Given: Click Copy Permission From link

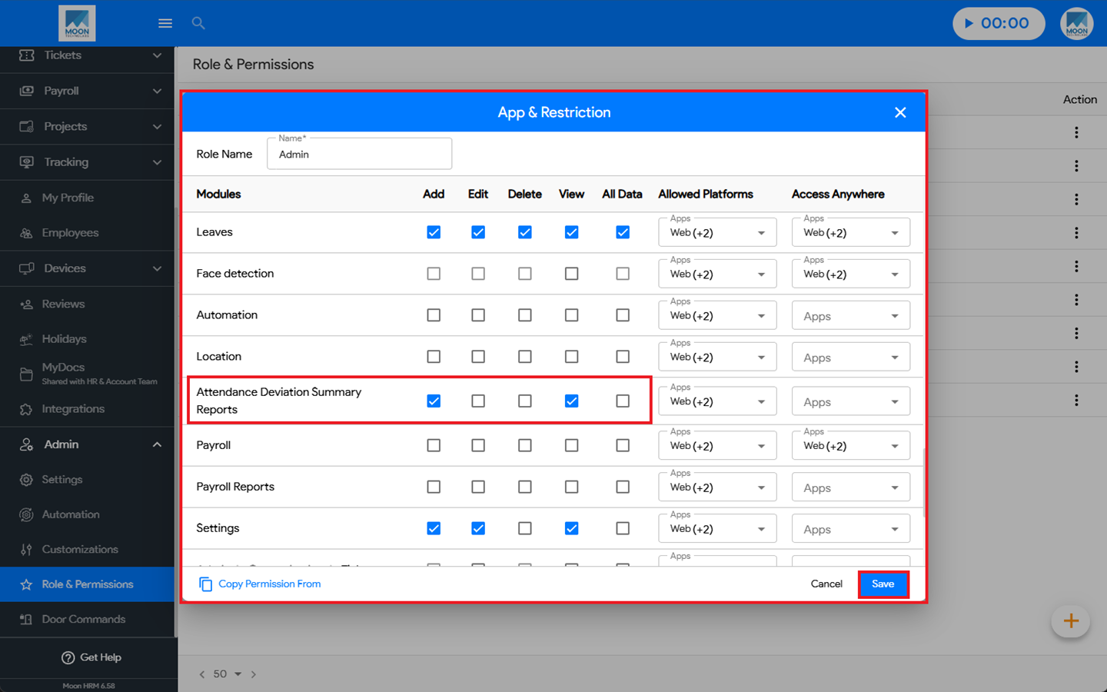Looking at the screenshot, I should coord(270,584).
